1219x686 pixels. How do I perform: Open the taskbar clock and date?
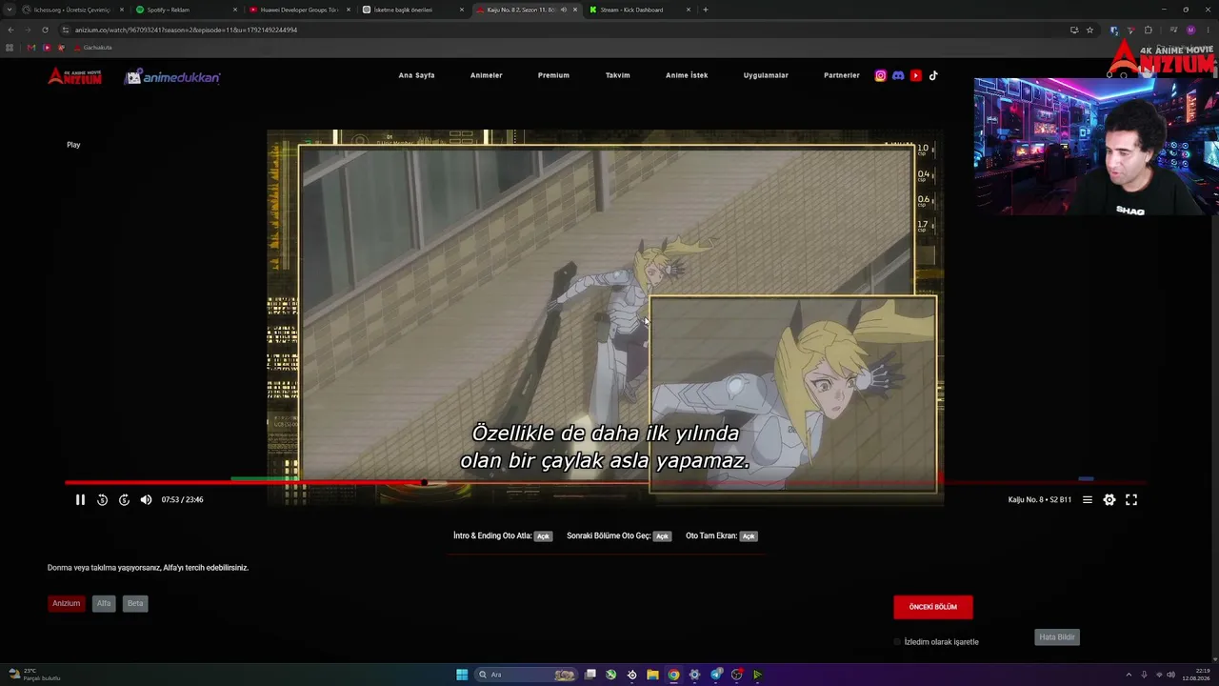coord(1195,675)
